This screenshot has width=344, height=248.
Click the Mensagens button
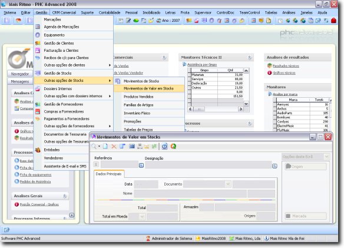[x=20, y=81]
